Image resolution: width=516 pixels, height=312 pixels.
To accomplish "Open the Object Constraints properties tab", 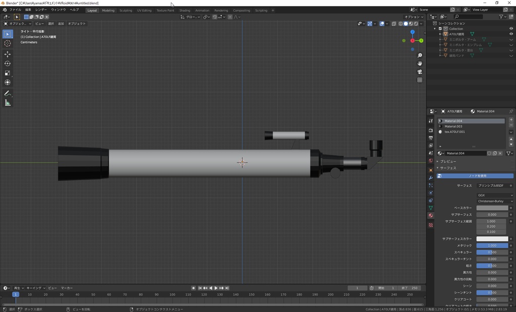I will point(431,201).
